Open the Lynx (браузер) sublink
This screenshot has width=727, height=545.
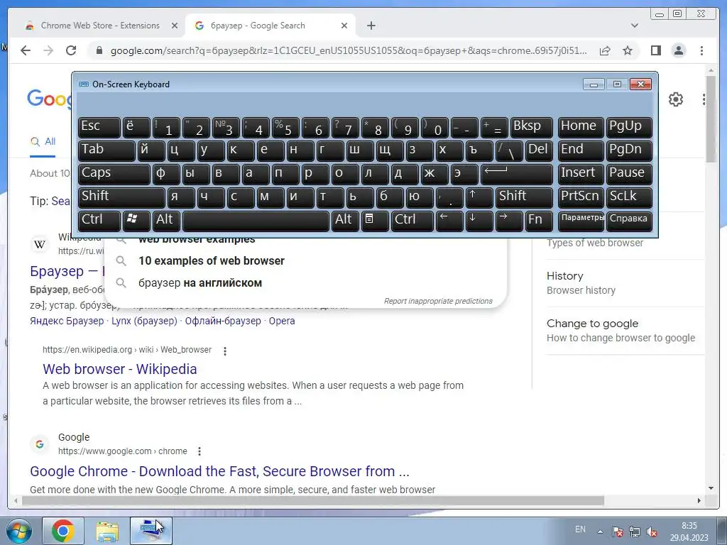coord(144,321)
